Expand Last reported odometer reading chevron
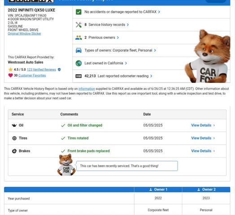 coord(151,76)
